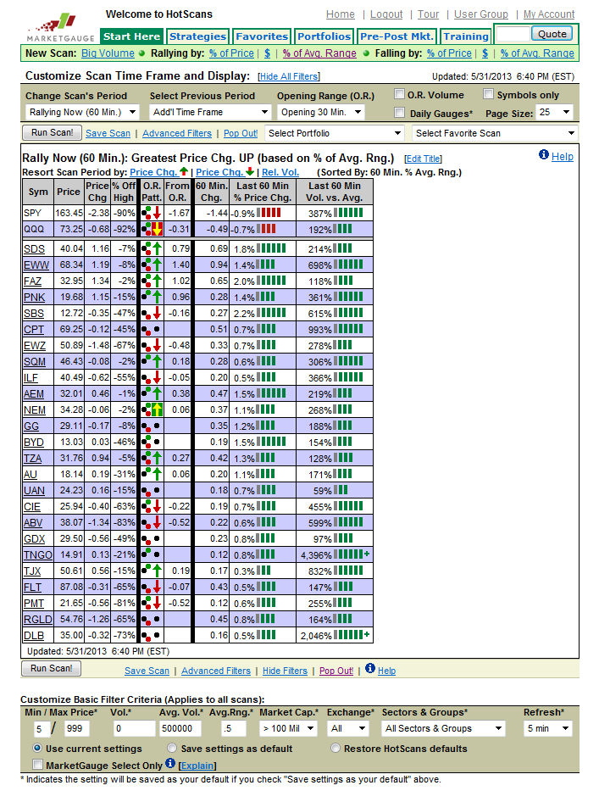This screenshot has height=802, width=599.
Task: Click the info icon beside bottom Help link
Action: 369,669
